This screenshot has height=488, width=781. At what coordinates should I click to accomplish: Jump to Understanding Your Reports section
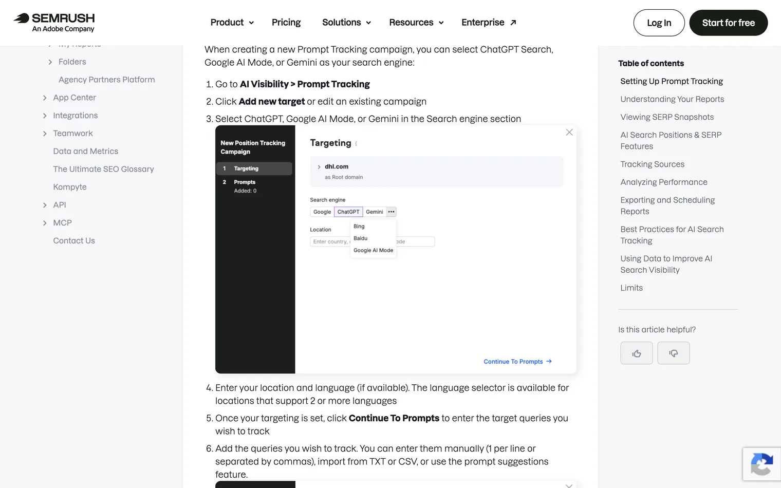tap(672, 99)
